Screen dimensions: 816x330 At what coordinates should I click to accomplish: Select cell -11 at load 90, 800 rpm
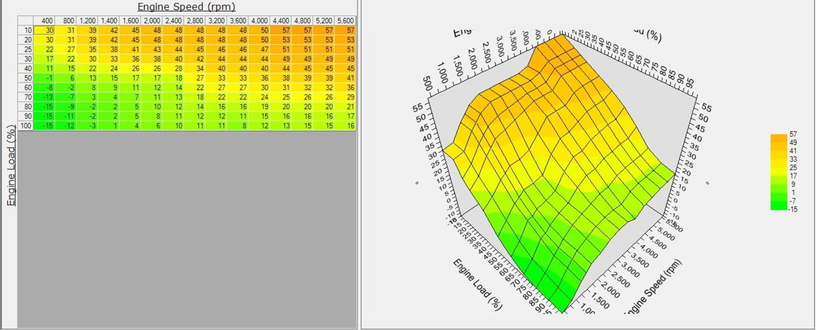coord(66,116)
